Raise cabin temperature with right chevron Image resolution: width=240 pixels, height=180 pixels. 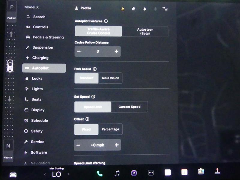[x=68, y=174]
